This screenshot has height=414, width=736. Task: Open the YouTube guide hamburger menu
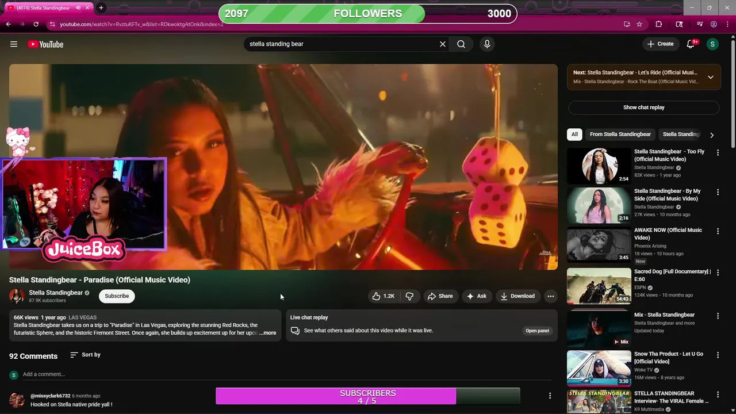[14, 44]
